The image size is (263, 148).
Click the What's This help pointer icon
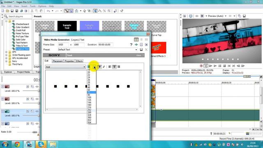tap(122, 11)
